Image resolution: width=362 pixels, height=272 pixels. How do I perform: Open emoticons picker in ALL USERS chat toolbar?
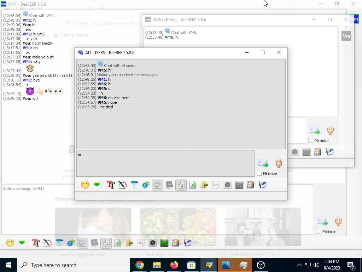85,185
